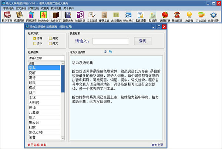Select 顺民 in the word list

click(x=44, y=83)
